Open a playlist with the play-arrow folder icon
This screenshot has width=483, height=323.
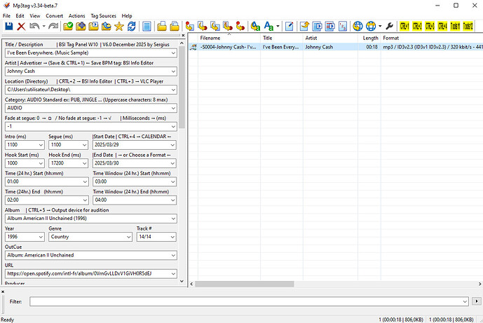click(93, 27)
